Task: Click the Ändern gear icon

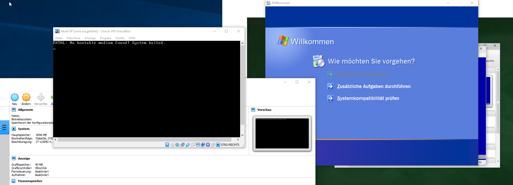Action: [26, 97]
